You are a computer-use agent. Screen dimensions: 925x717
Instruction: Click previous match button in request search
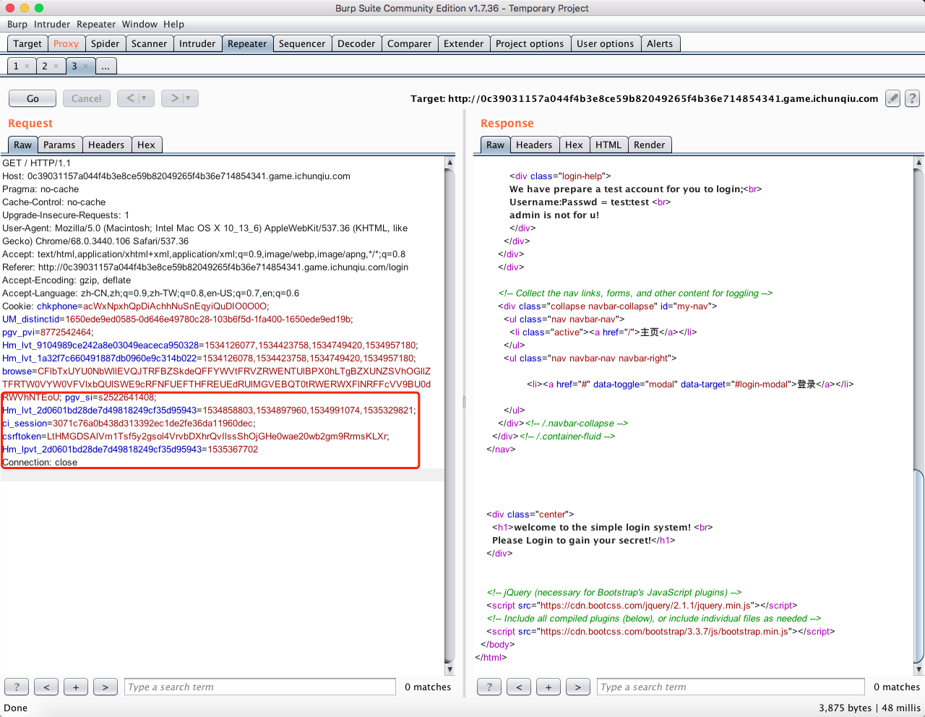(x=46, y=687)
